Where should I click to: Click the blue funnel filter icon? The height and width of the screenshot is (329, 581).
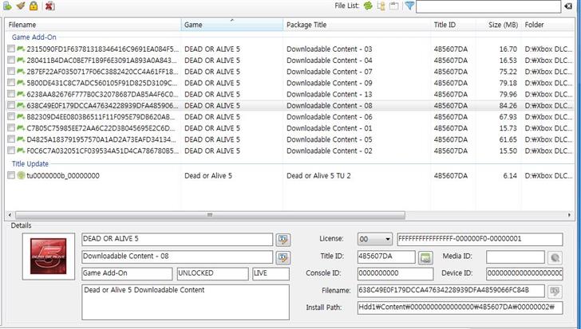click(x=409, y=6)
